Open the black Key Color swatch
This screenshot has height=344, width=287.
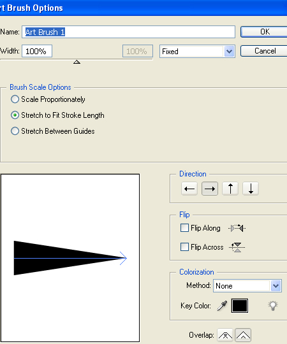click(x=240, y=306)
